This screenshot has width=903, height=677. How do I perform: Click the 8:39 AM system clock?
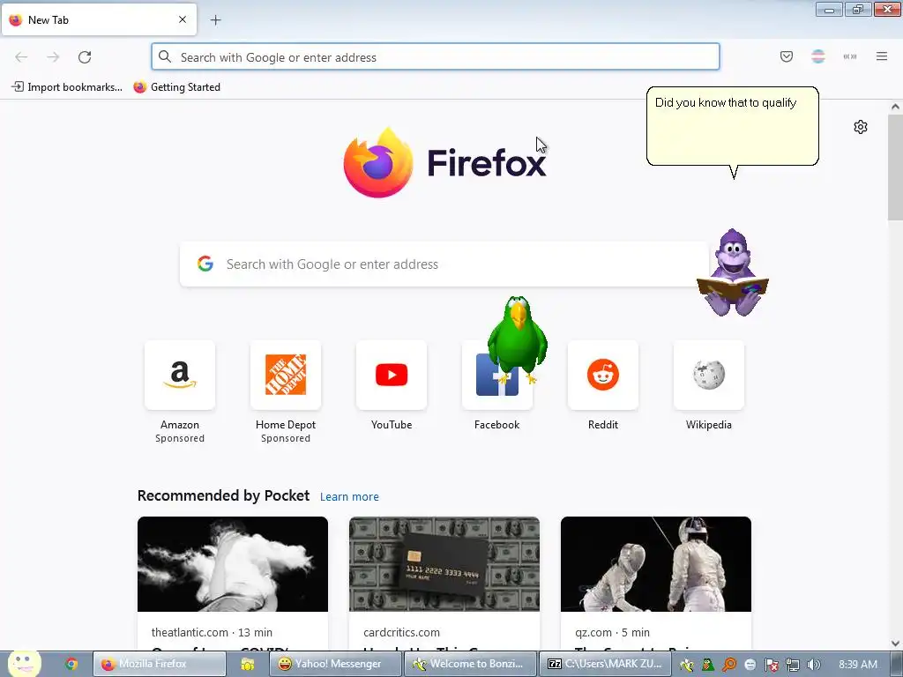coord(858,665)
